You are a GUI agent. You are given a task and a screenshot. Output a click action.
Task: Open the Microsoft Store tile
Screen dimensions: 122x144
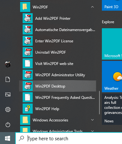tap(112, 44)
